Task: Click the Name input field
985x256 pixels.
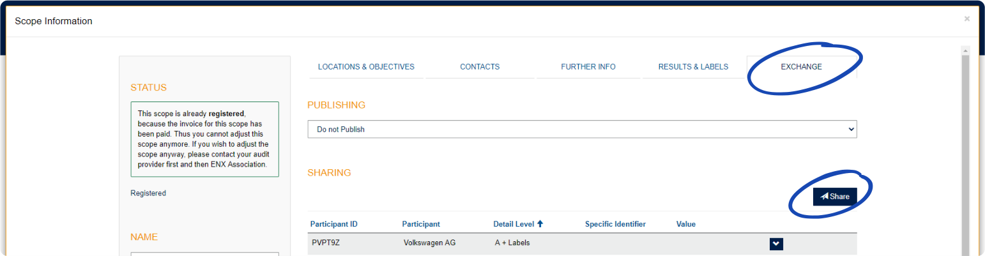Action: [204, 254]
